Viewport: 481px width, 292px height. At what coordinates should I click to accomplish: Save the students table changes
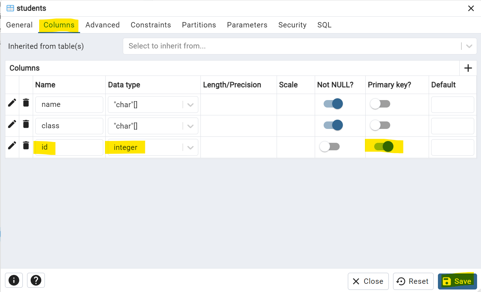tap(457, 281)
